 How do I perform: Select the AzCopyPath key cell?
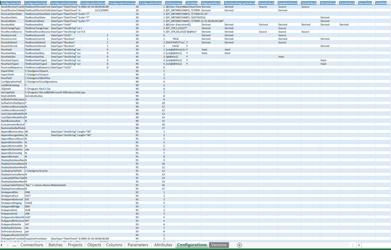click(12, 92)
